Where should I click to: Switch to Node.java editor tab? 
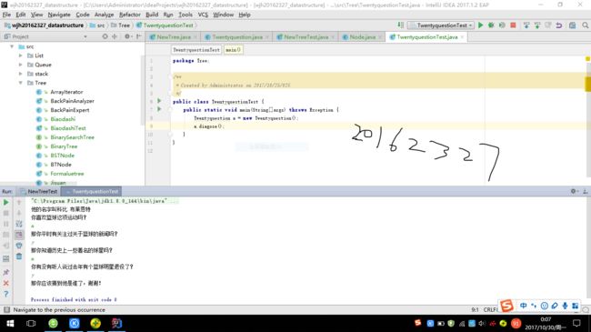pyautogui.click(x=362, y=37)
